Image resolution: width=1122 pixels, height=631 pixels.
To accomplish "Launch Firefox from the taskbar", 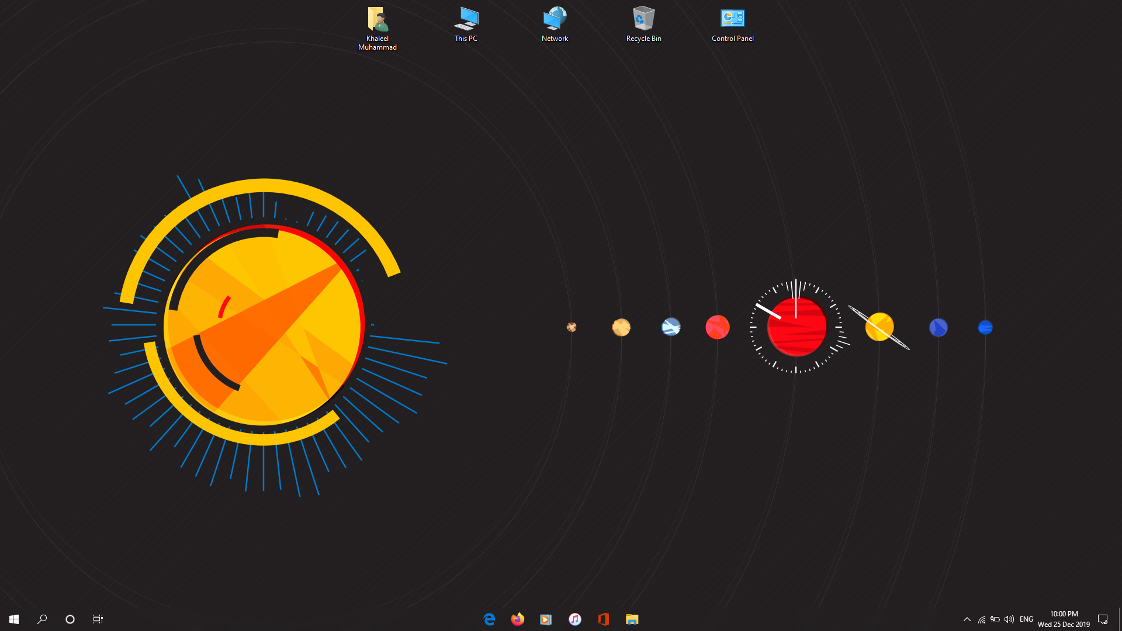I will pyautogui.click(x=518, y=619).
